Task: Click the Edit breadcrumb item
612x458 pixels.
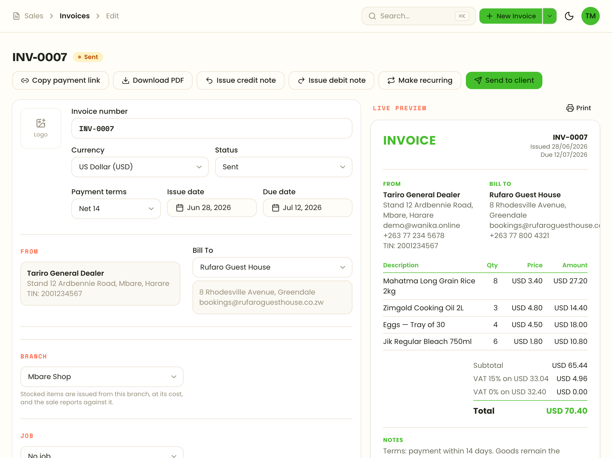Action: coord(112,16)
